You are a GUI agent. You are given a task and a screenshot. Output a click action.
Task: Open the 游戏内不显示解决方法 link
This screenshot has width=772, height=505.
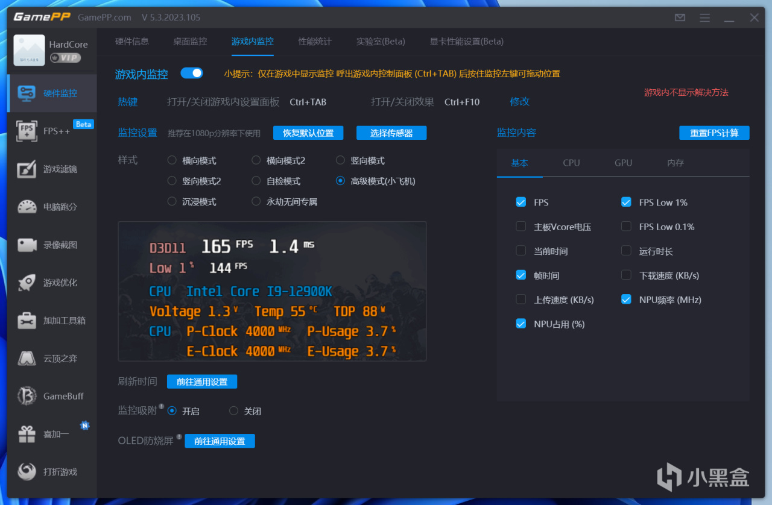click(x=686, y=92)
